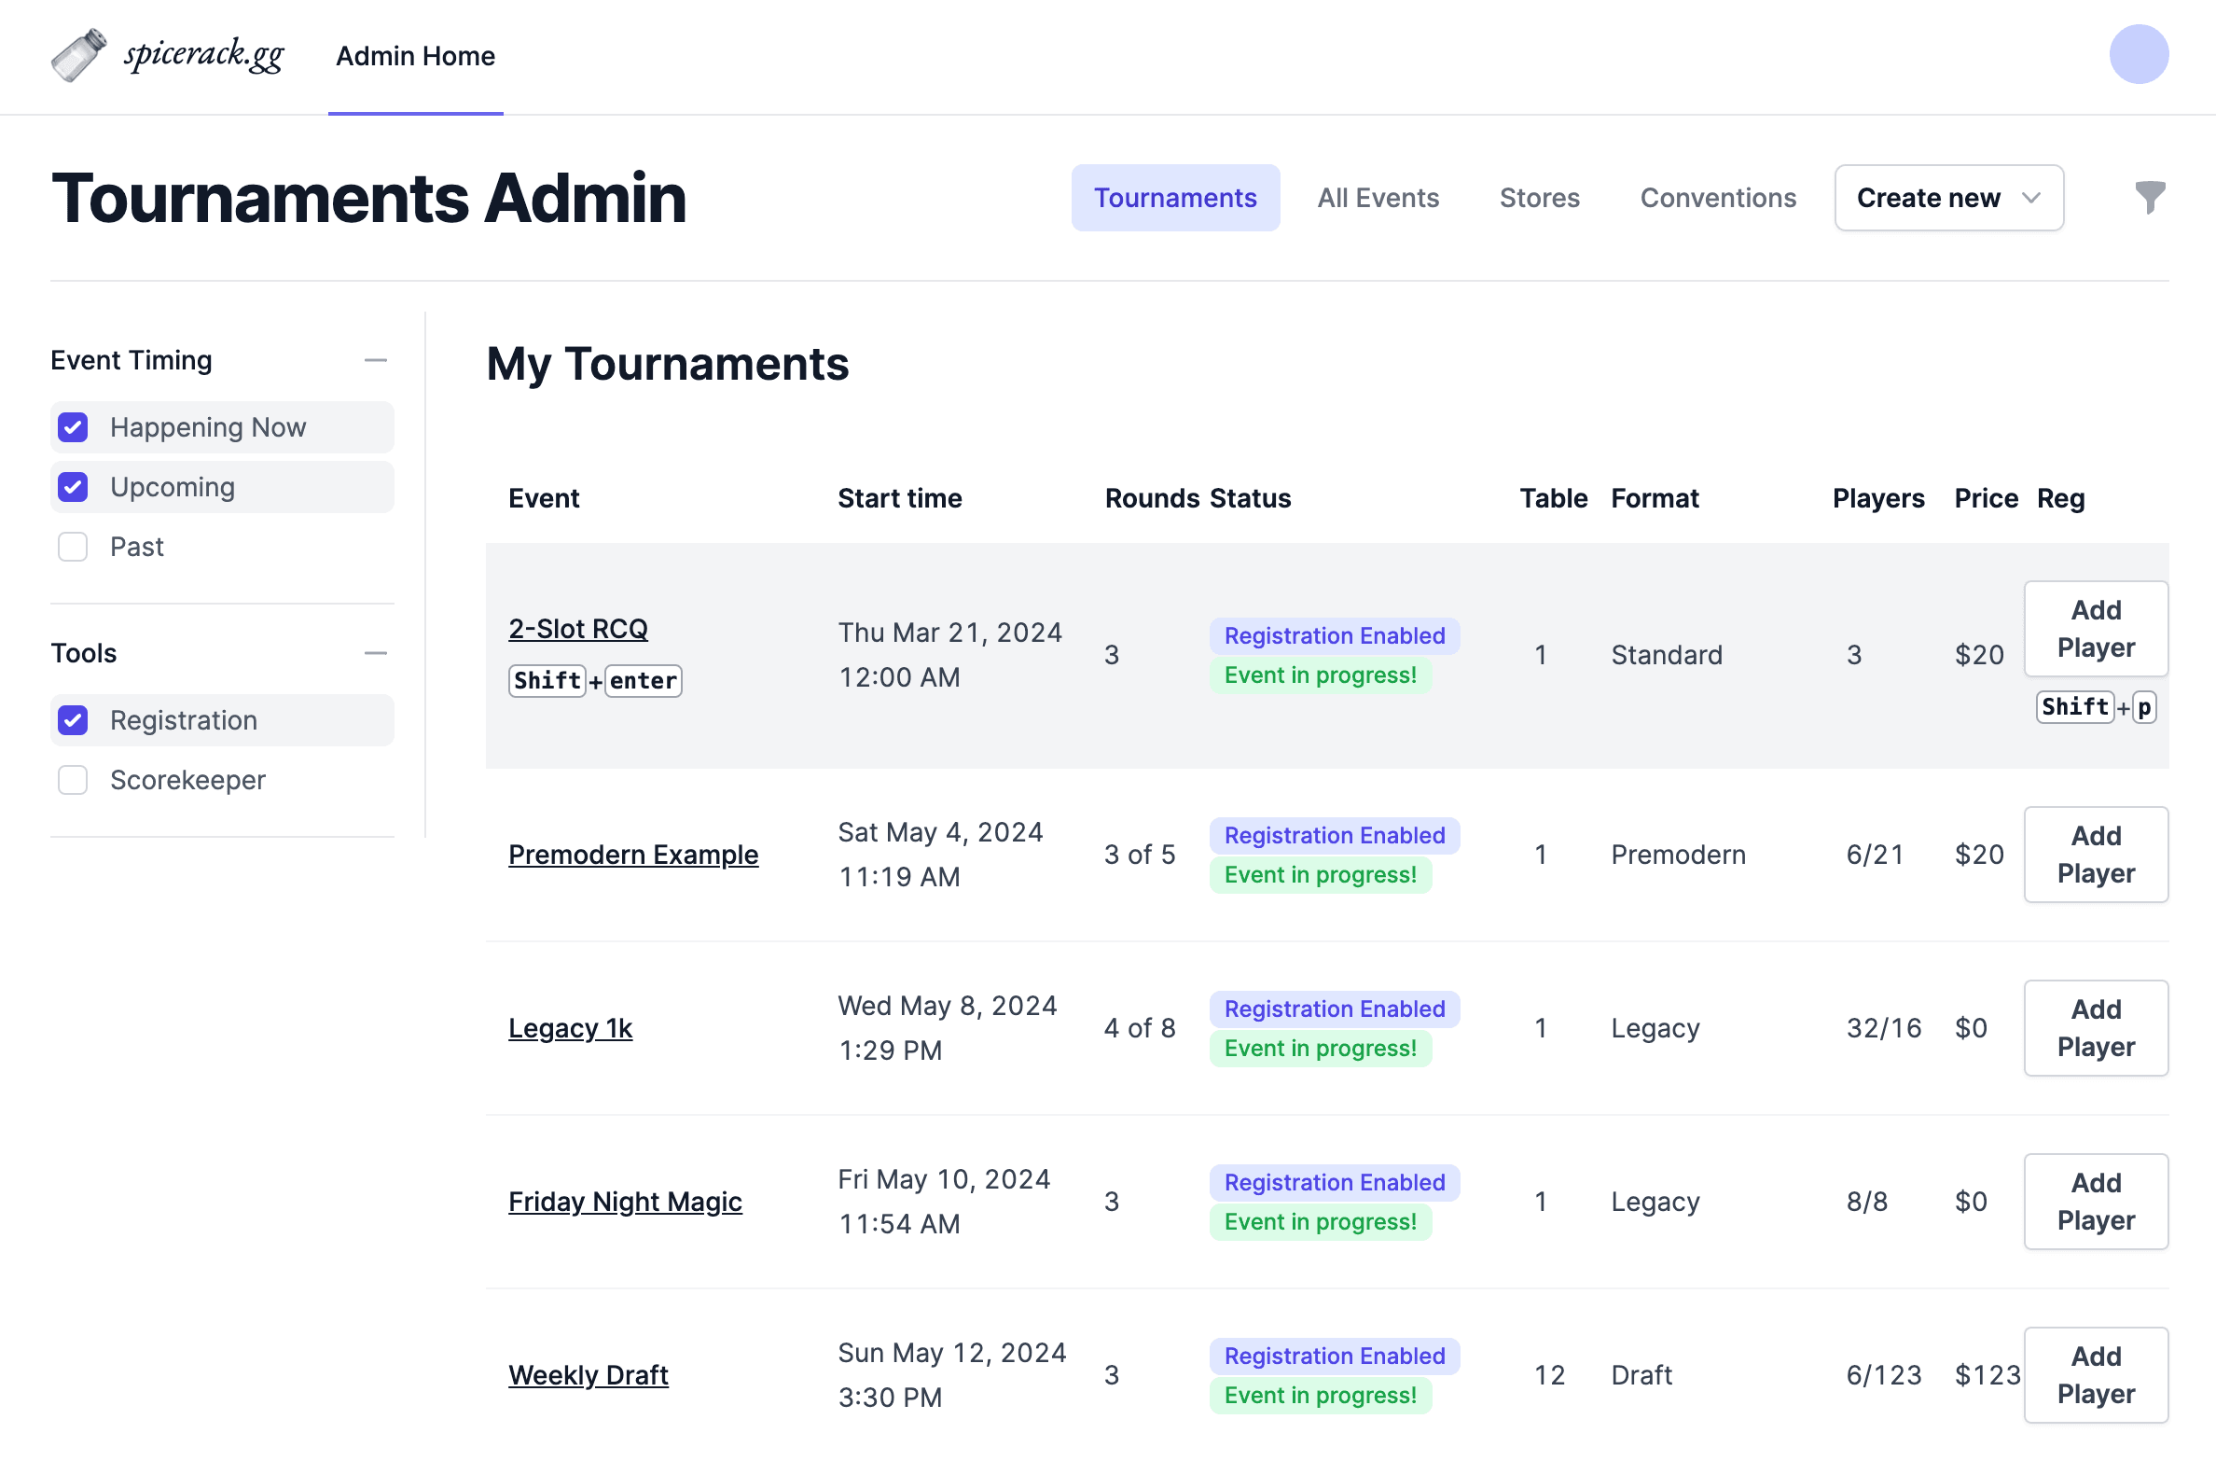Uncheck the Happening Now filter

click(x=73, y=426)
